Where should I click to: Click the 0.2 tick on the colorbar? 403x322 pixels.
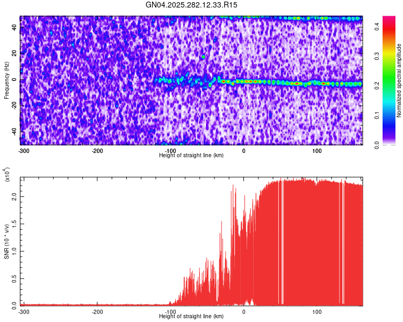pyautogui.click(x=378, y=86)
